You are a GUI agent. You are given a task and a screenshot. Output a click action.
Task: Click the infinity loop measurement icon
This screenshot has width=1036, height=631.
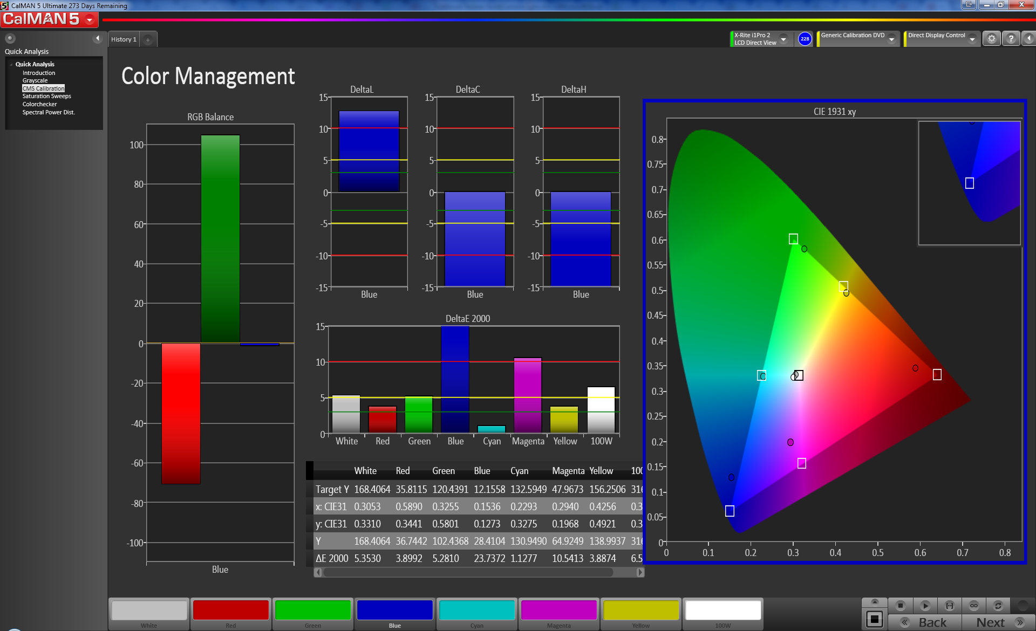click(974, 606)
